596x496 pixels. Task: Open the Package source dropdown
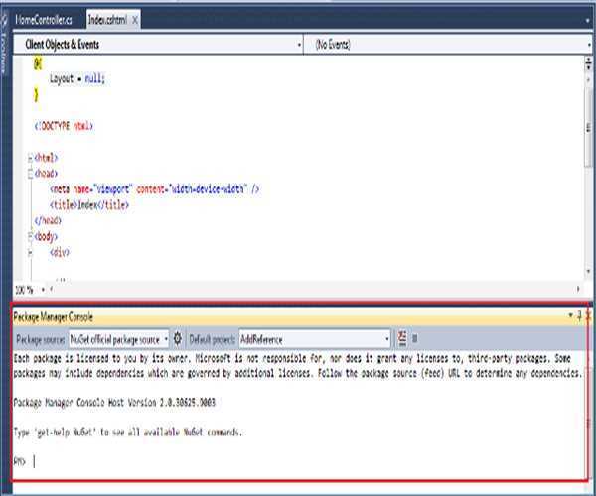pyautogui.click(x=166, y=338)
